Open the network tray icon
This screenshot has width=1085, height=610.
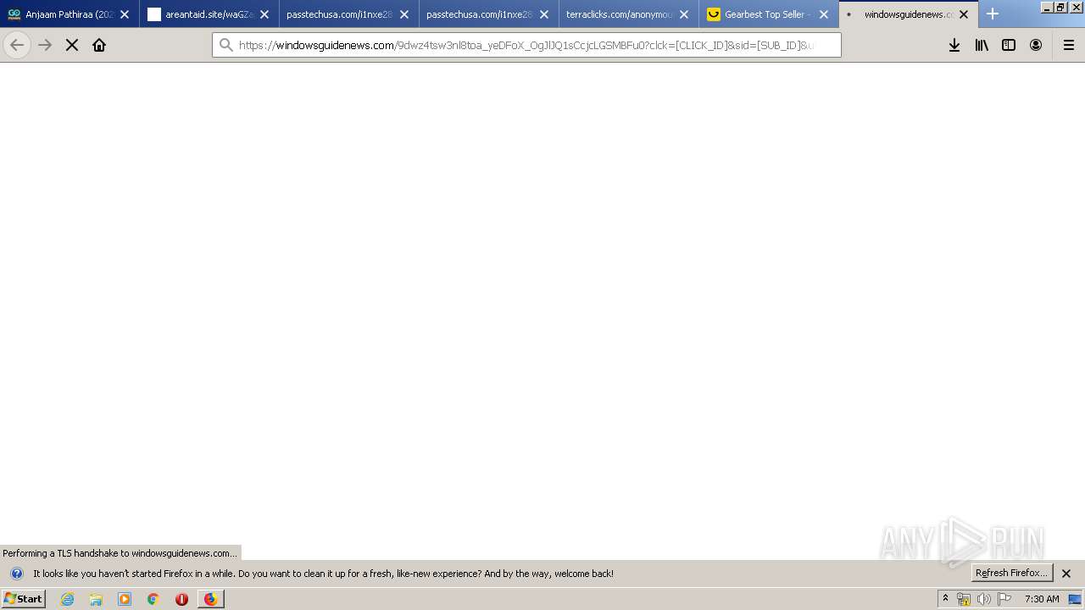click(964, 599)
